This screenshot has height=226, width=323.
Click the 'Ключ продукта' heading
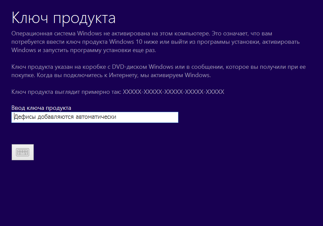click(63, 18)
